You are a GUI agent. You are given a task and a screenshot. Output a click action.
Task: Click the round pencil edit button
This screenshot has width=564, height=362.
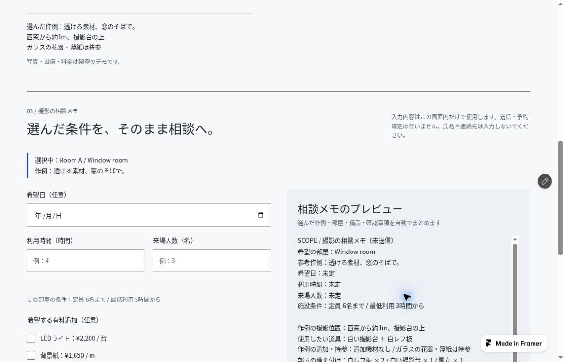(545, 181)
